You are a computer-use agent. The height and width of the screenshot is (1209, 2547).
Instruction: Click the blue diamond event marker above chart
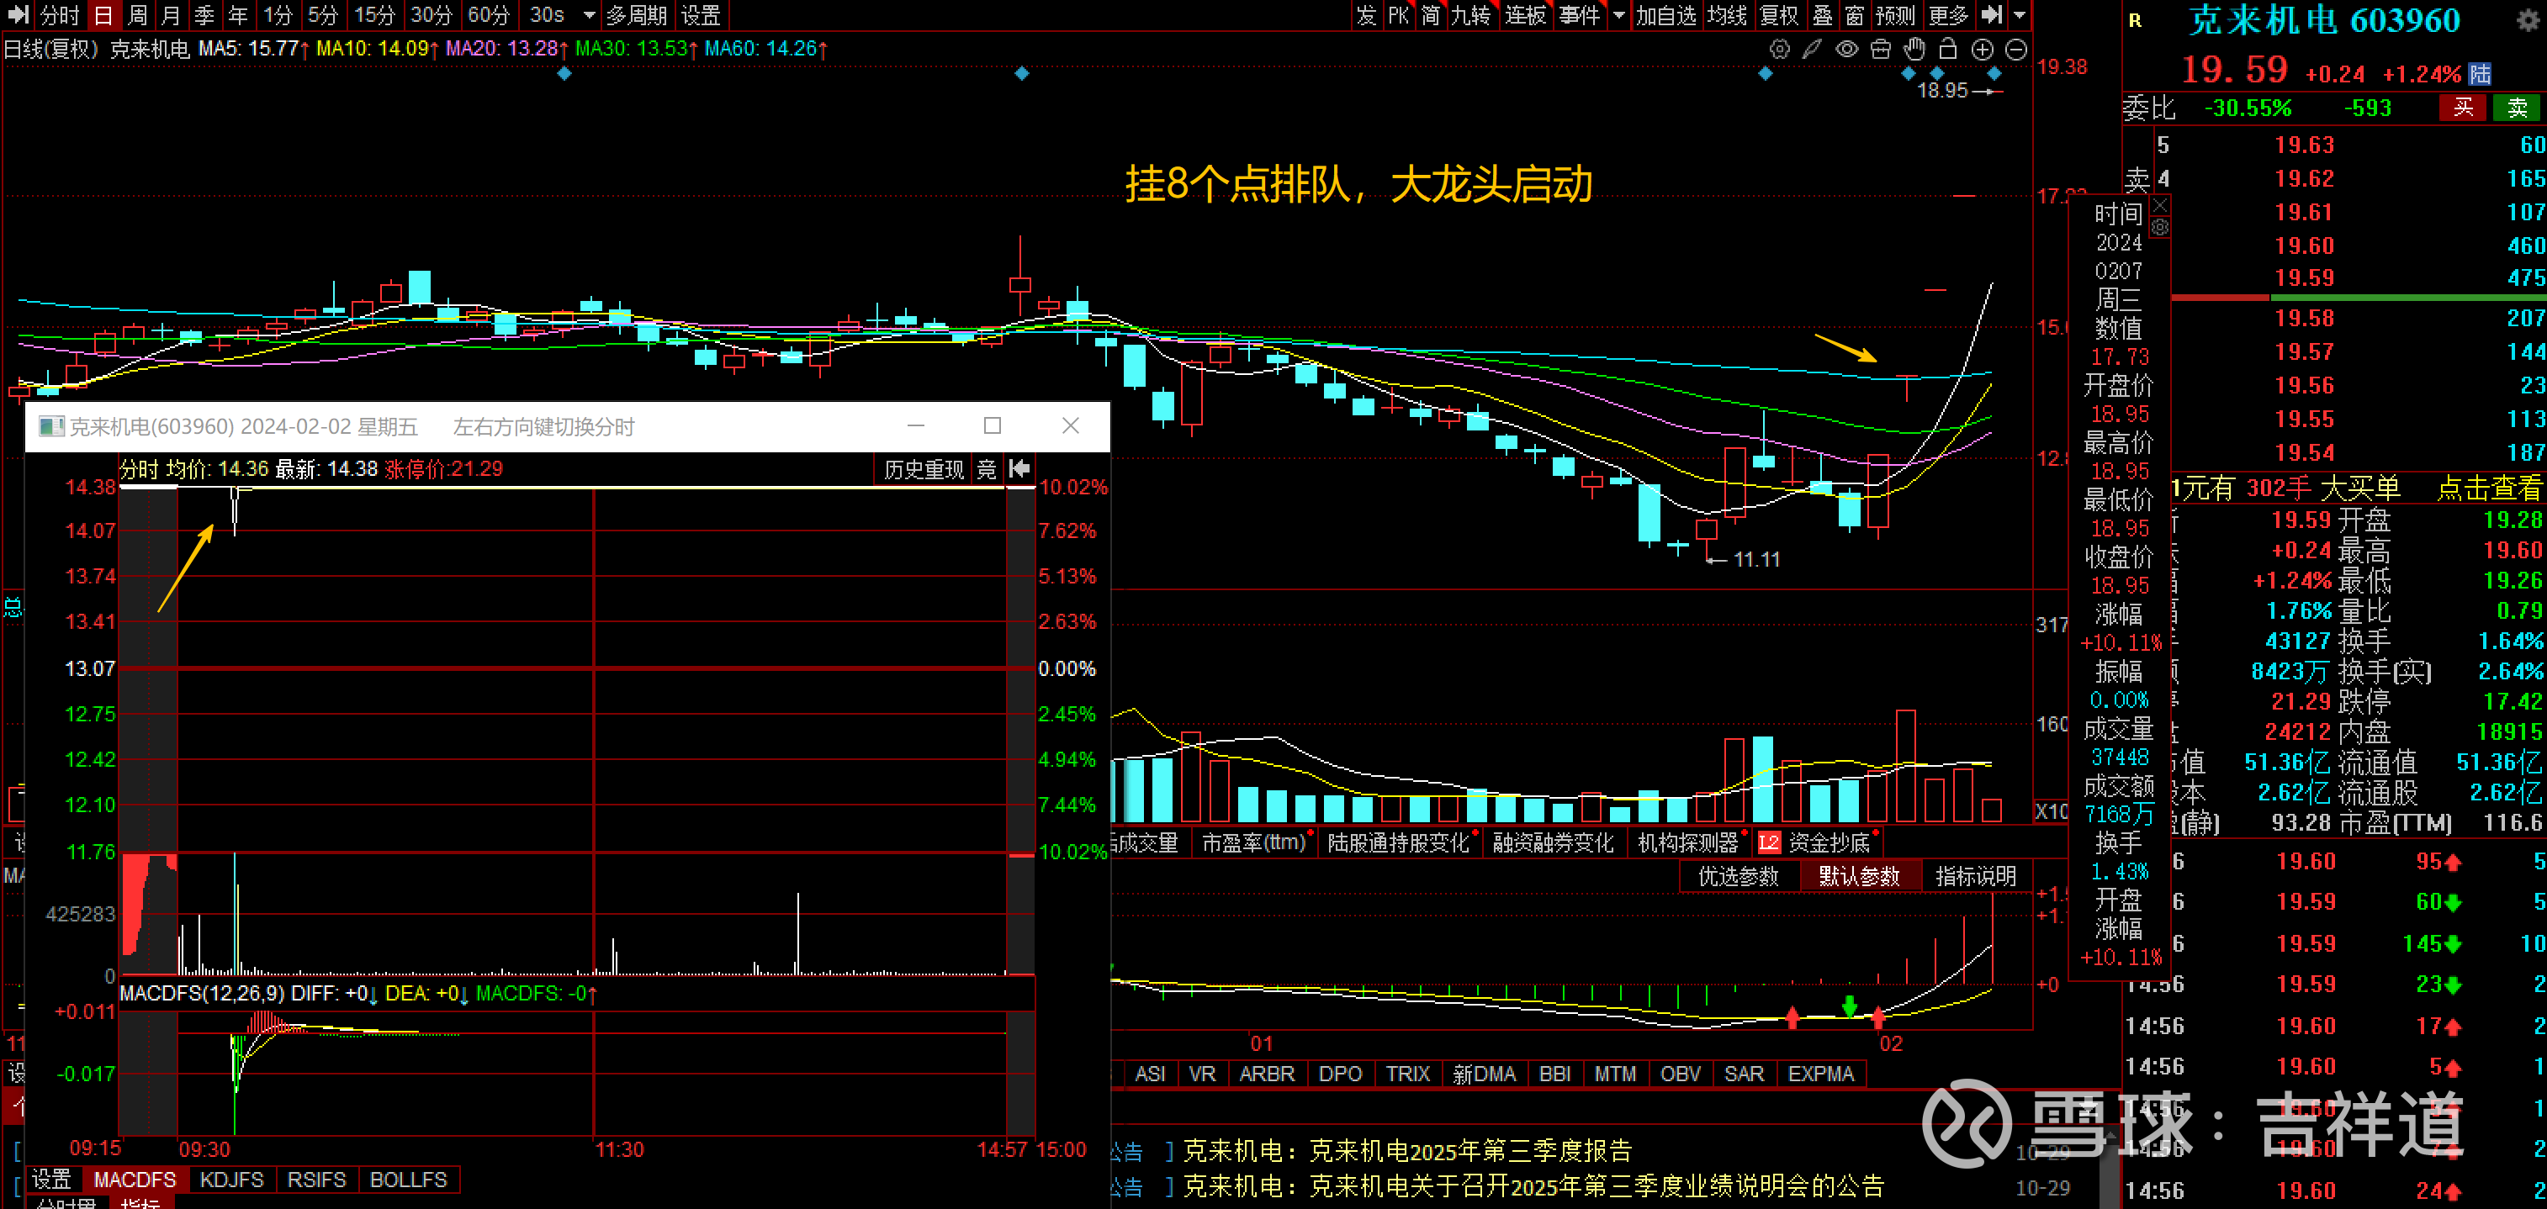click(x=564, y=73)
